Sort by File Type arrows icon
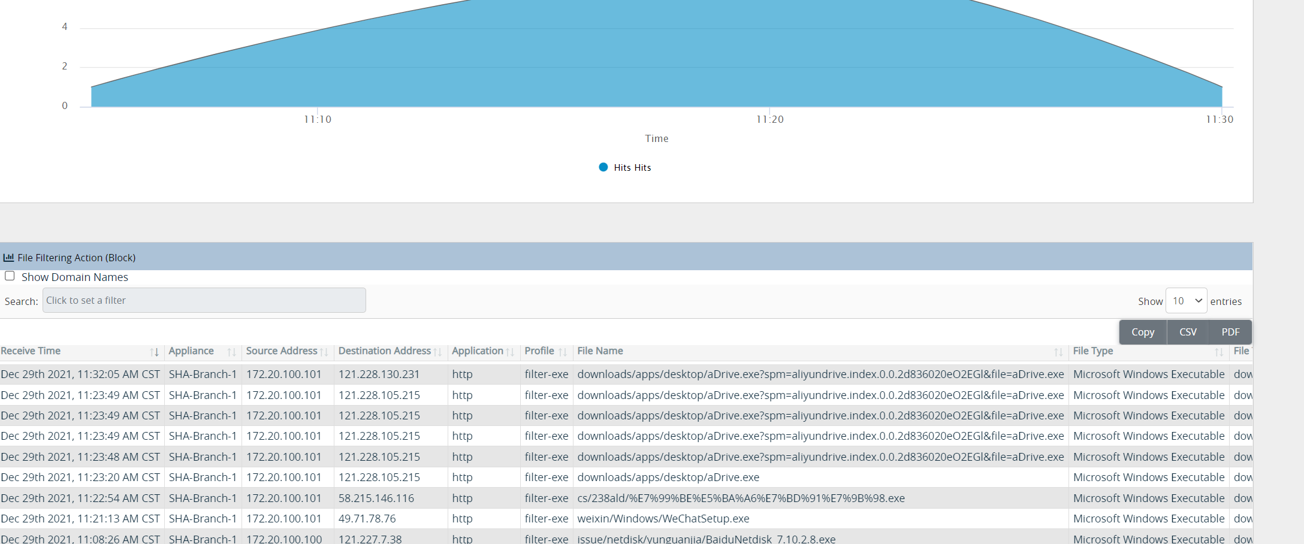 click(x=1218, y=352)
